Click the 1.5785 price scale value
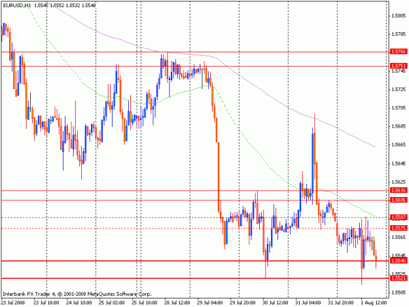 pos(399,34)
